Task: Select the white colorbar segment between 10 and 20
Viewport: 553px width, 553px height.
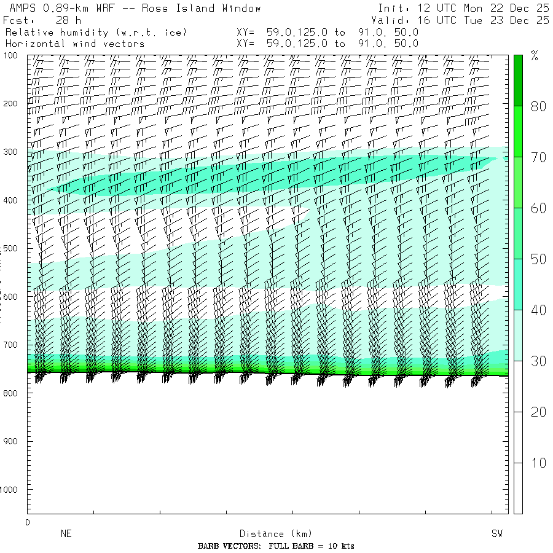Action: [518, 437]
